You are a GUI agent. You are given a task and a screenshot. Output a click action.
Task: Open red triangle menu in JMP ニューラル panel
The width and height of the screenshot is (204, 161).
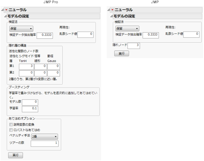tap(113, 10)
